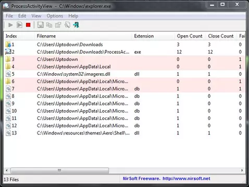Click the db file icon in row 8
This screenshot has width=249, height=187.
[x=8, y=96]
